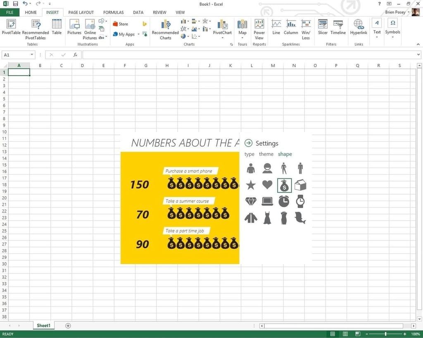The width and height of the screenshot is (423, 338).
Task: Collapse the Settings panel arrow
Action: tap(248, 143)
